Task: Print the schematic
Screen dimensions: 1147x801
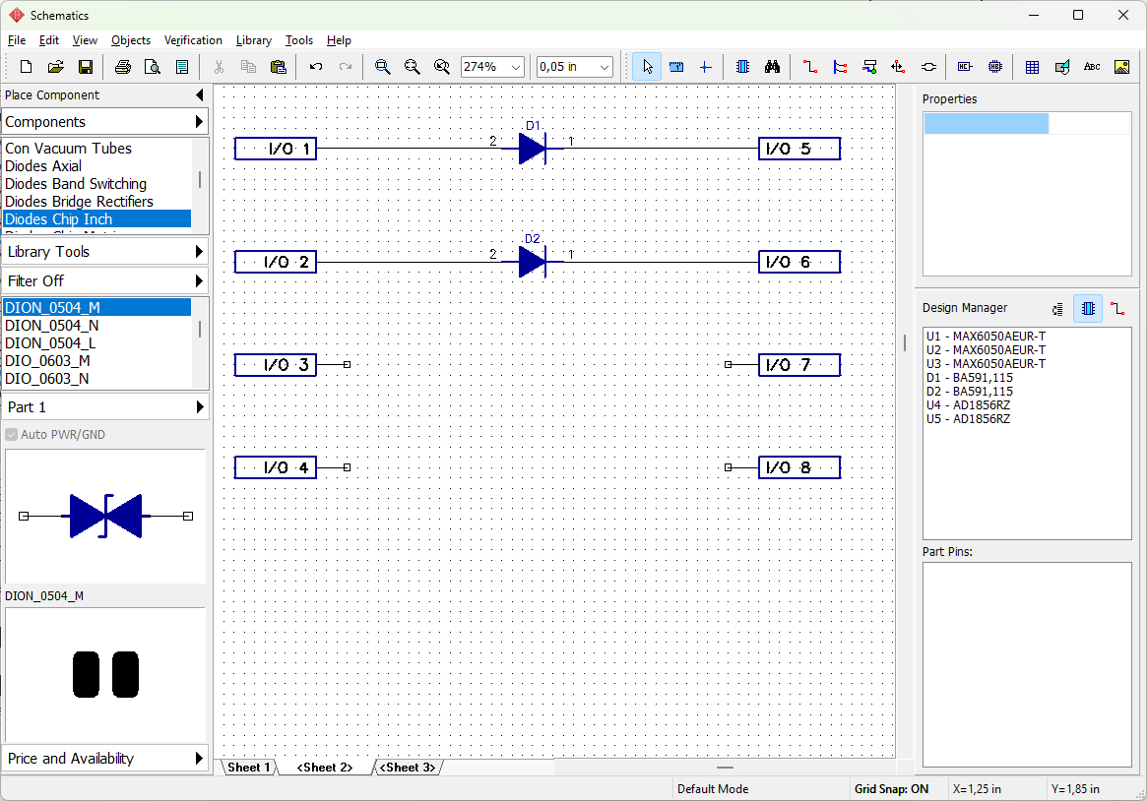Action: point(123,67)
